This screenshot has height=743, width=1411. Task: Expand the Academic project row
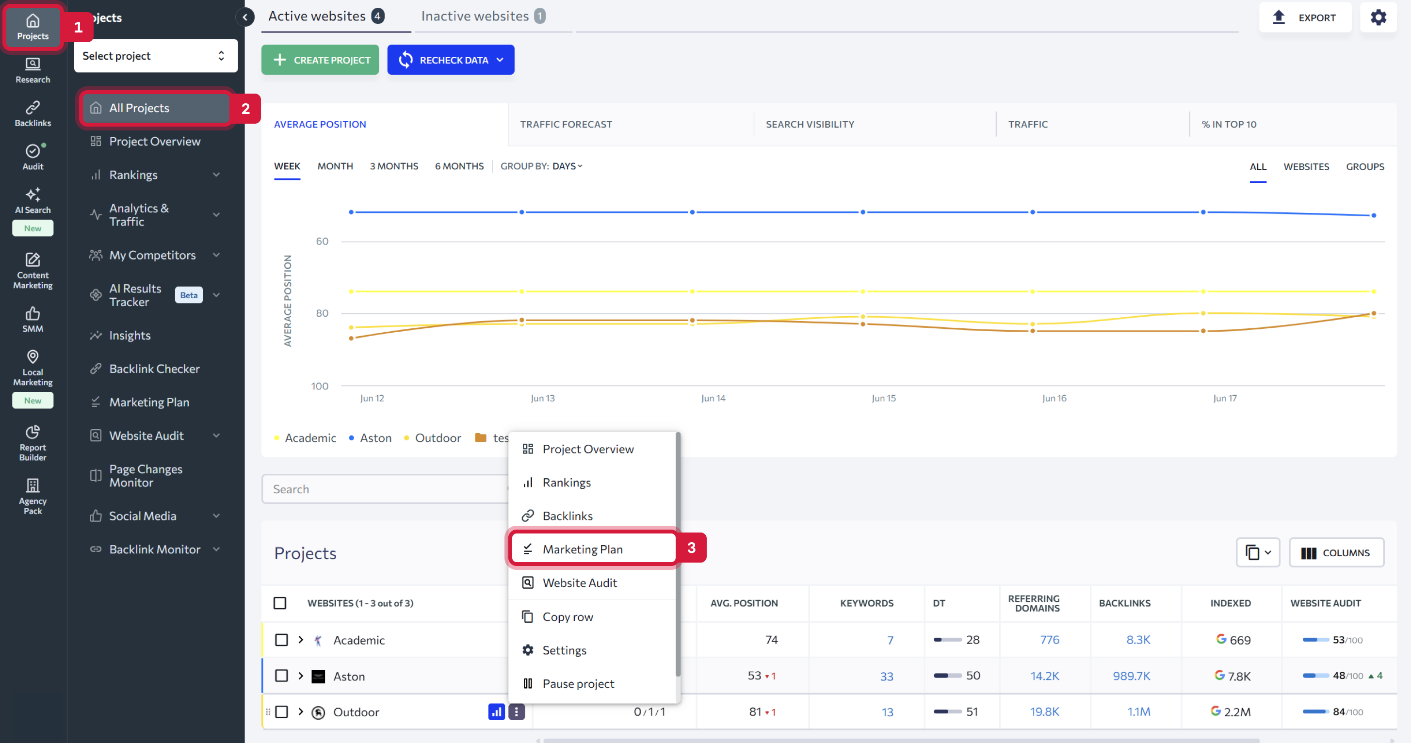coord(301,640)
